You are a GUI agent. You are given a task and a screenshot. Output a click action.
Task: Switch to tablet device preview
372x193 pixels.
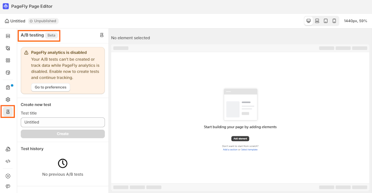tap(326, 21)
